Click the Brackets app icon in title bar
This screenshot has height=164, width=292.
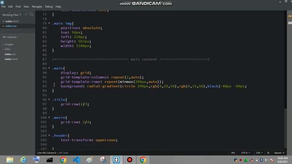point(2,2)
